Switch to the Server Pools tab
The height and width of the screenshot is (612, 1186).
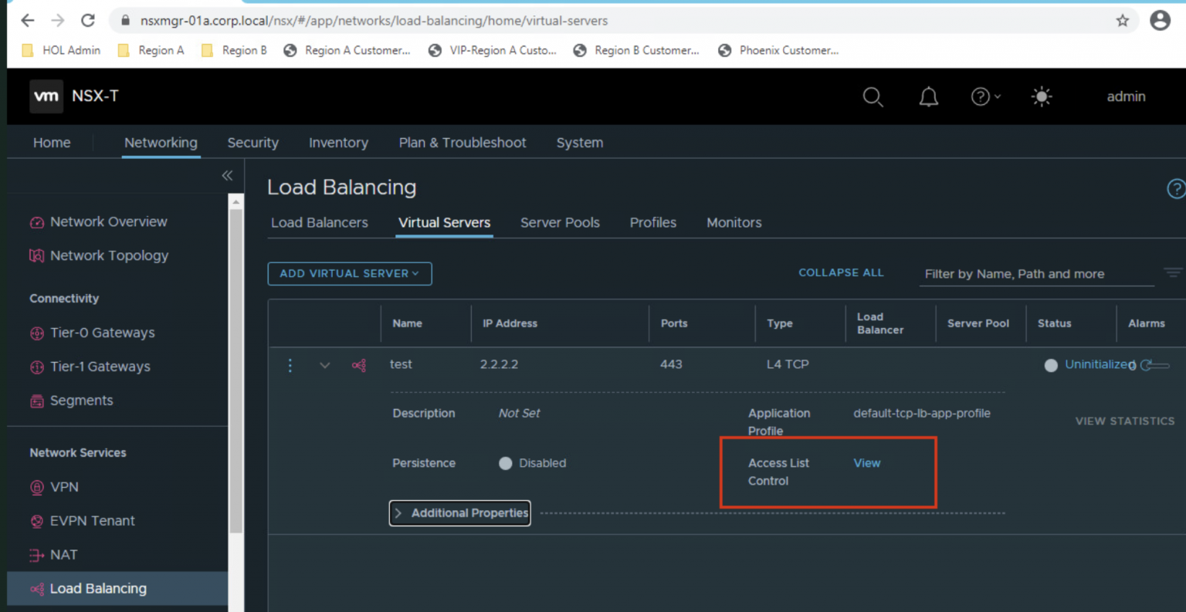coord(560,222)
